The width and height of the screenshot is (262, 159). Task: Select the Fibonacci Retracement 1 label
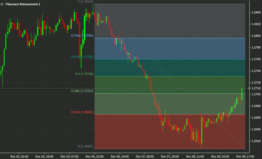pos(23,4)
